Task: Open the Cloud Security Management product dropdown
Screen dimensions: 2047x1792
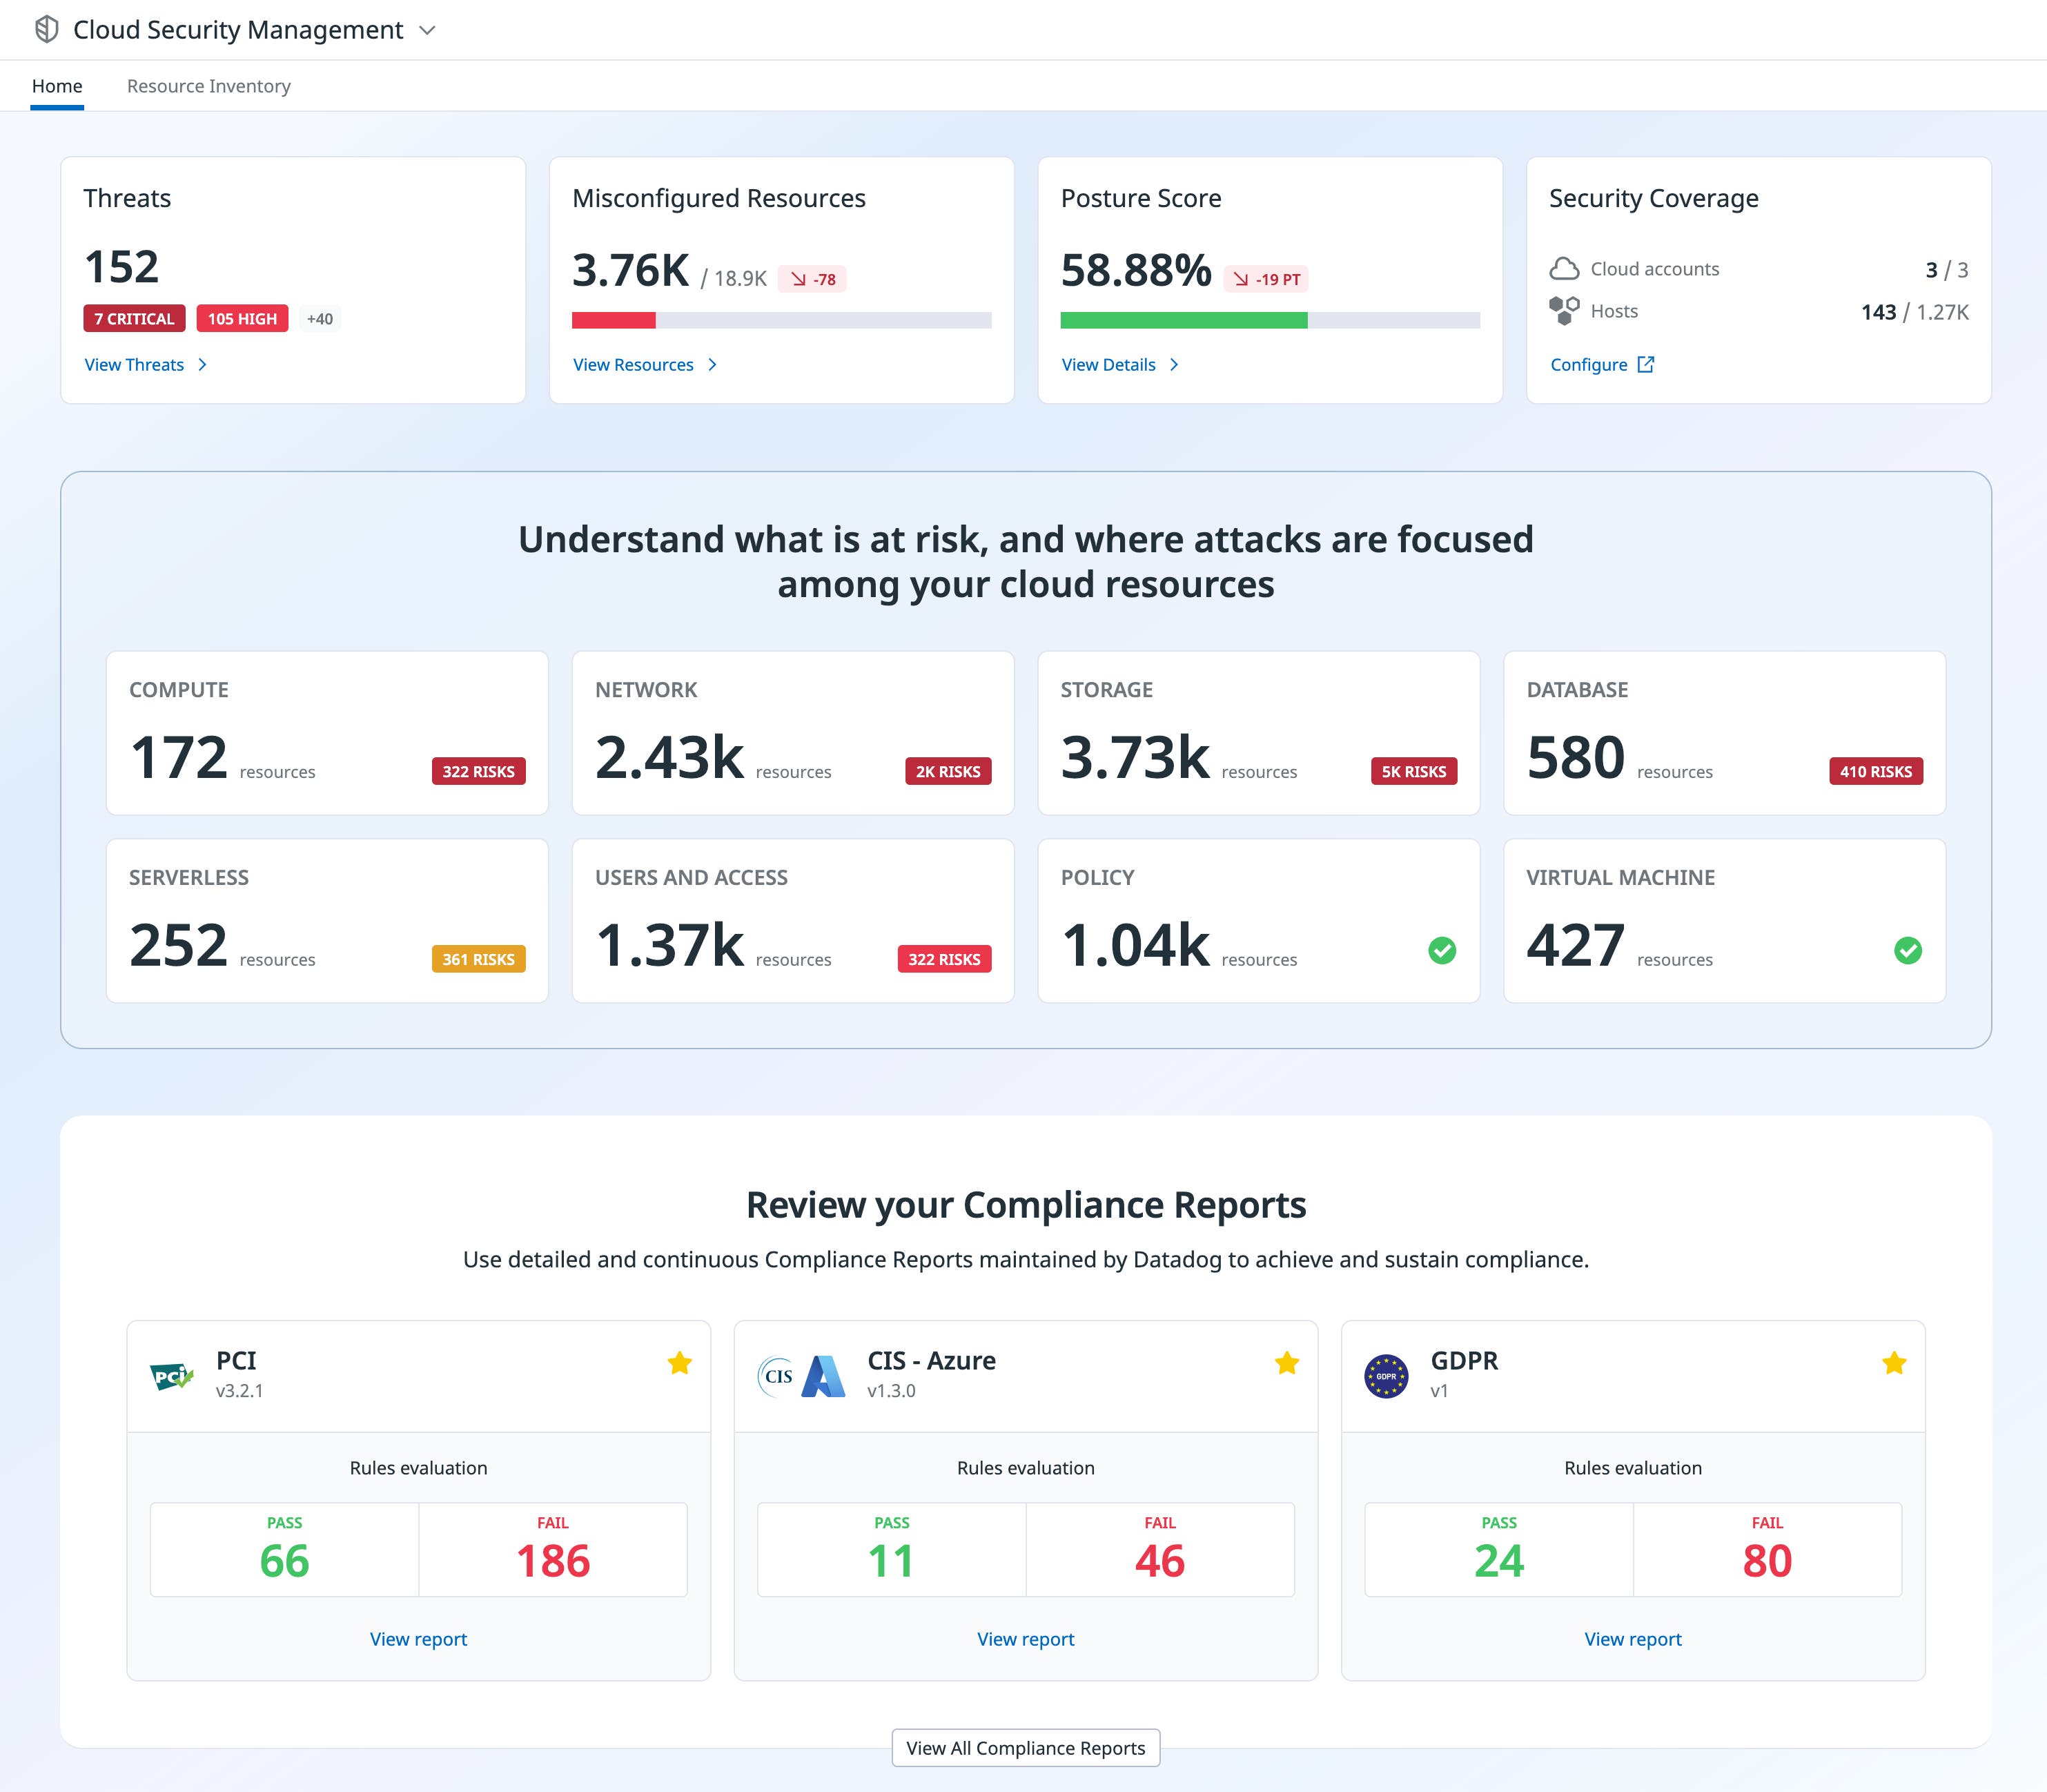Action: 428,30
